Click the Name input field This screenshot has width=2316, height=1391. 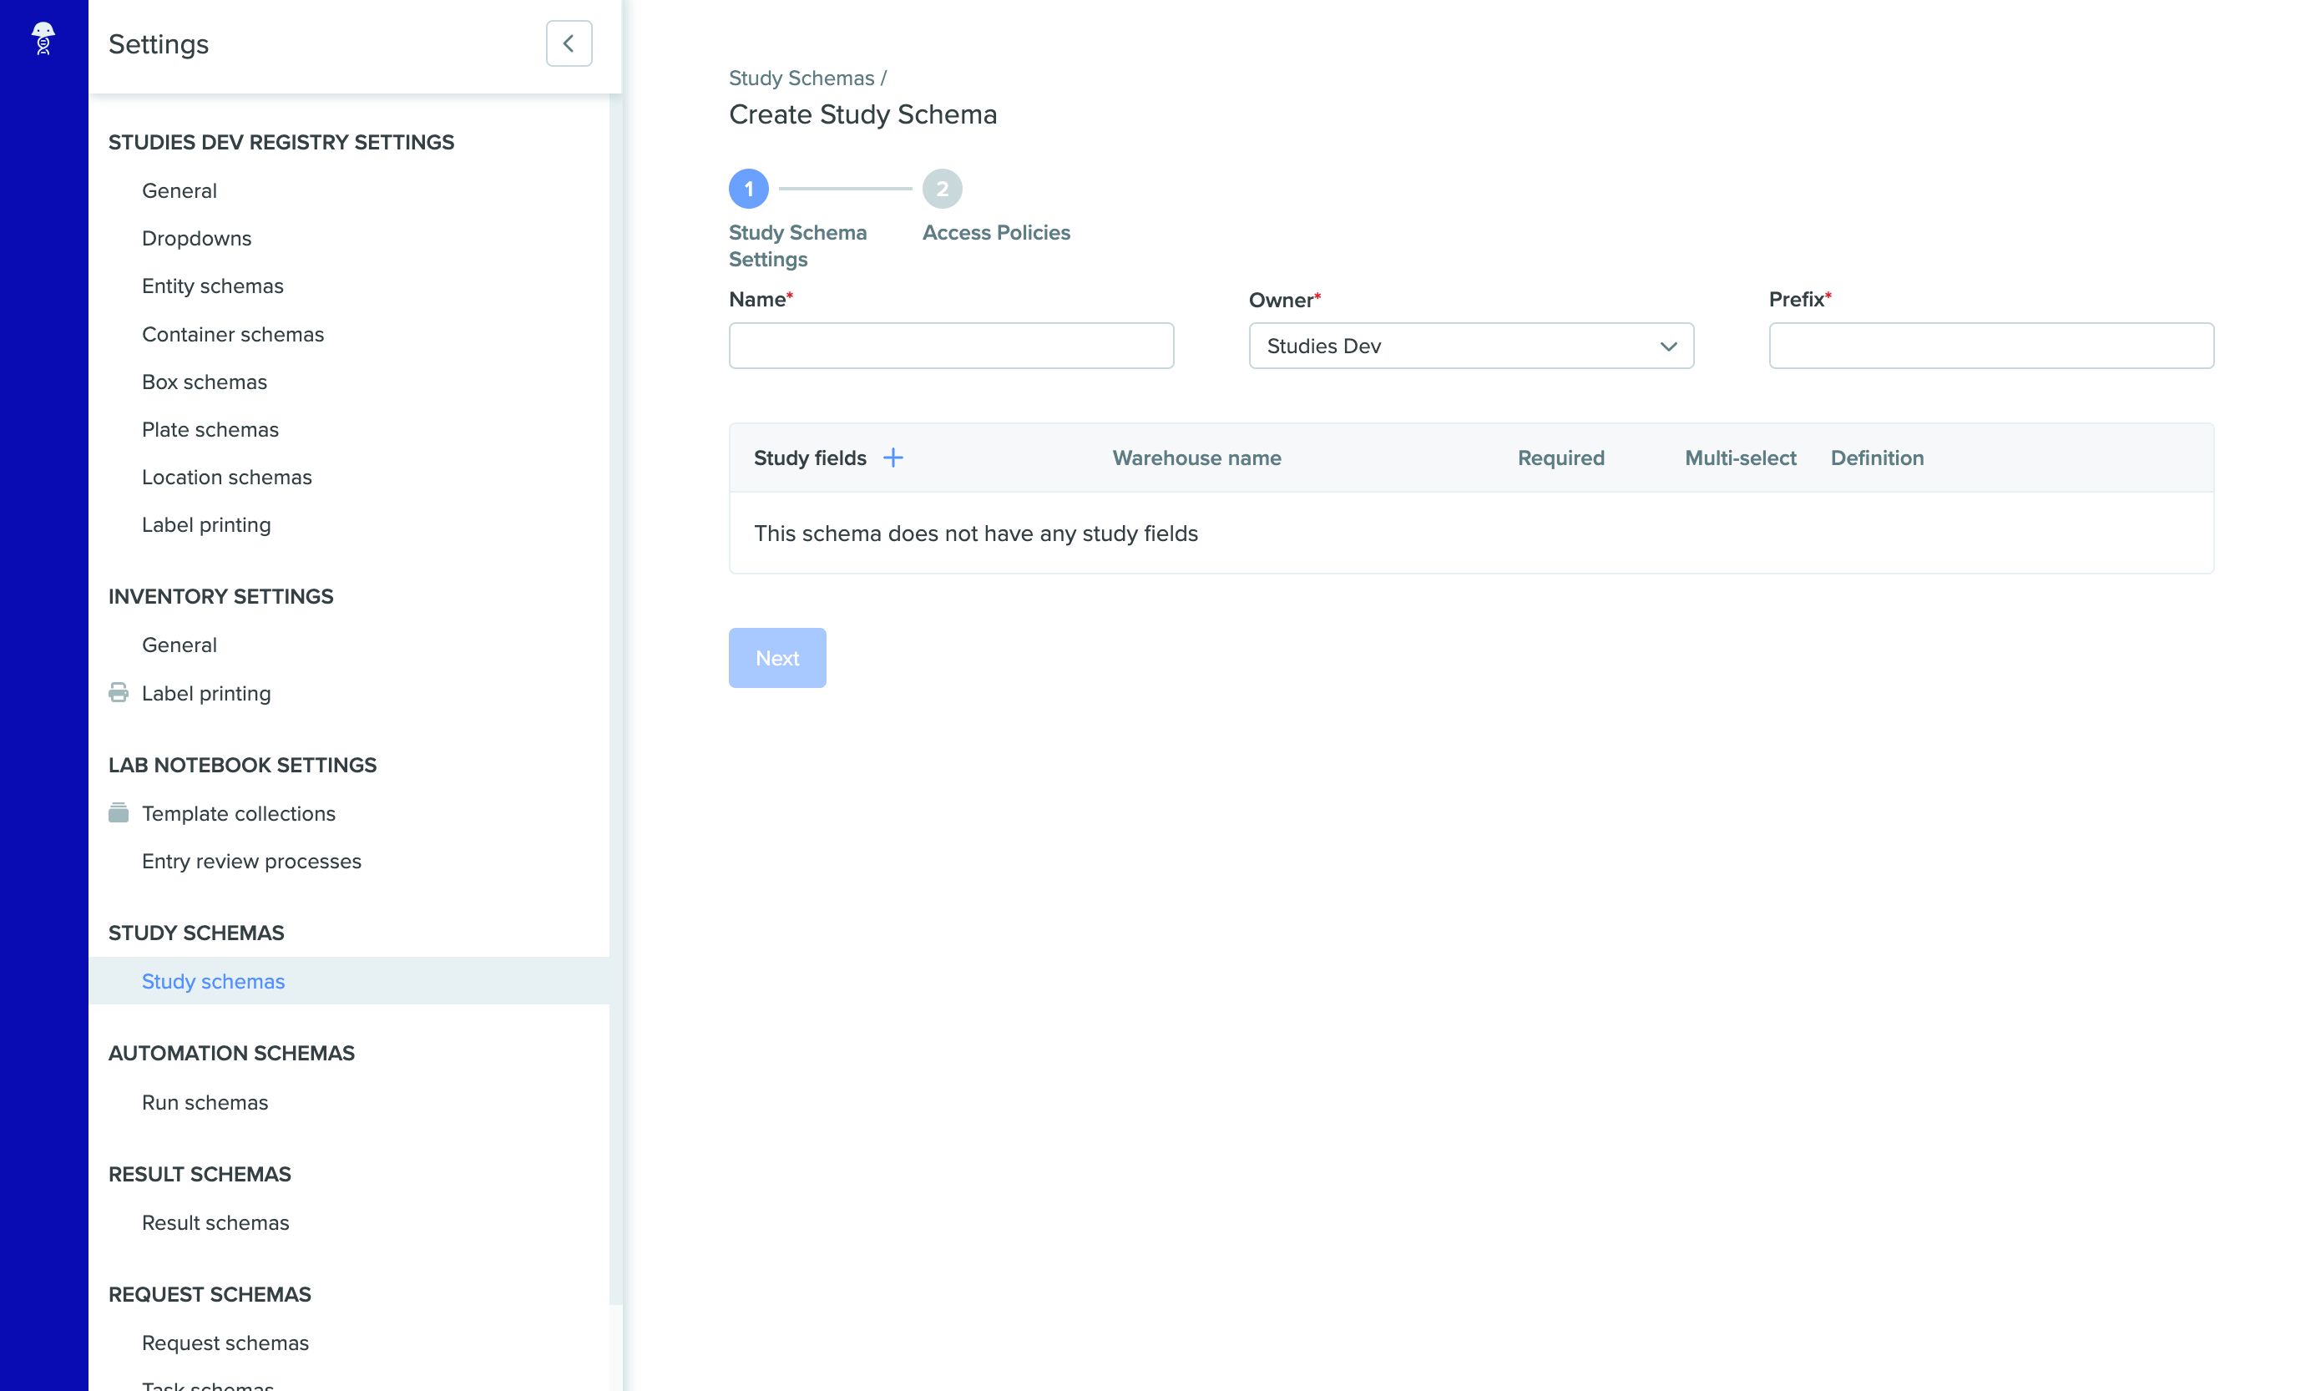pos(951,346)
